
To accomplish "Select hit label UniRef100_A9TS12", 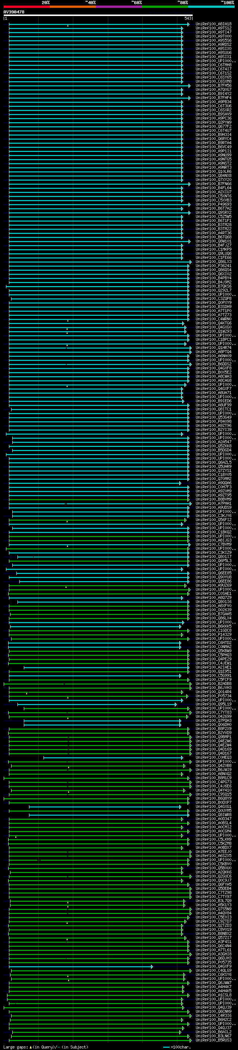I will 213,28.
